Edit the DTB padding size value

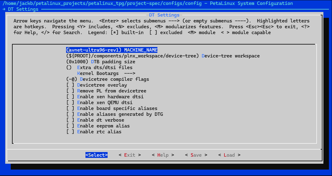101,62
